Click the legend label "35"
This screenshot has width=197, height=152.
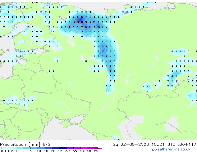75,151
